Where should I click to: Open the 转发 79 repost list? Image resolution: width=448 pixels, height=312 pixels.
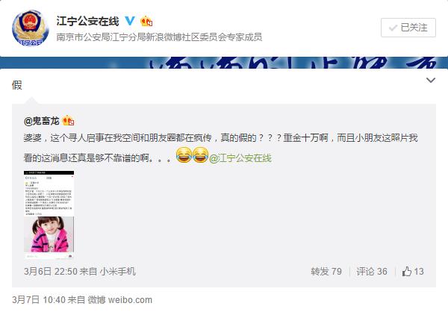pos(326,271)
